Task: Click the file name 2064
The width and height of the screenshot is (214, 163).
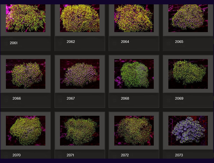Action: (125, 42)
